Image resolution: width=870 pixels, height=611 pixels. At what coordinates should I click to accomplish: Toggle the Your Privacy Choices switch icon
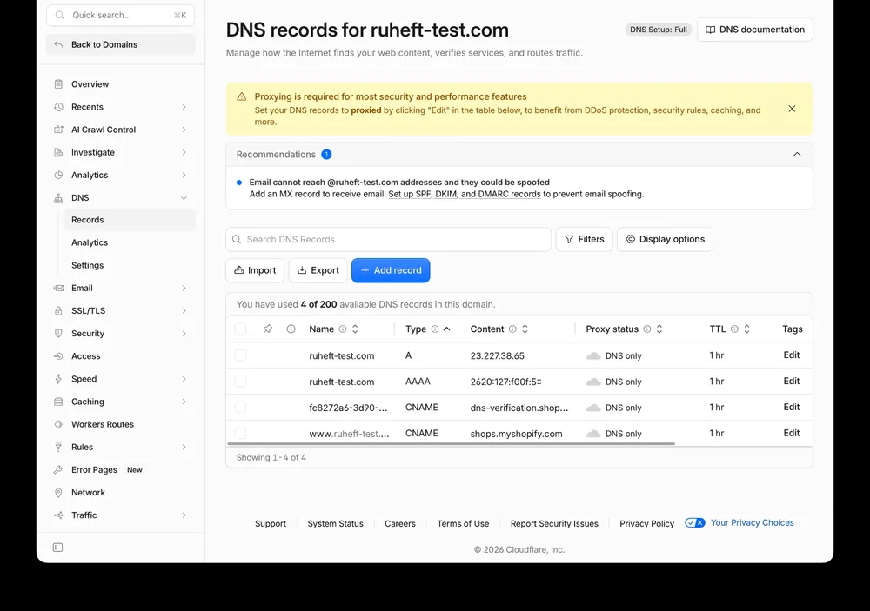pos(694,523)
